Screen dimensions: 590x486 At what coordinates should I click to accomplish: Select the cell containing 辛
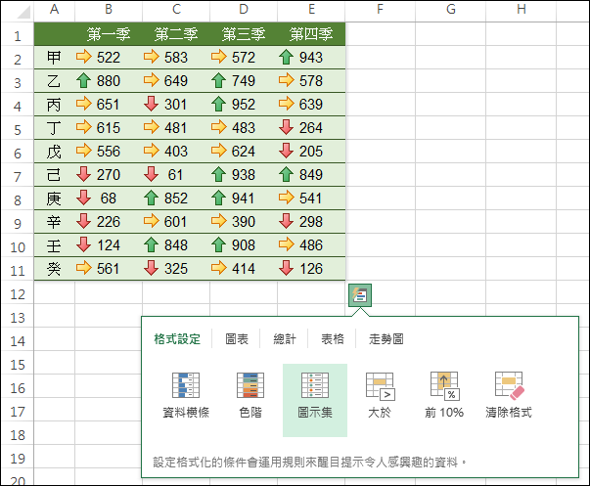click(x=54, y=222)
